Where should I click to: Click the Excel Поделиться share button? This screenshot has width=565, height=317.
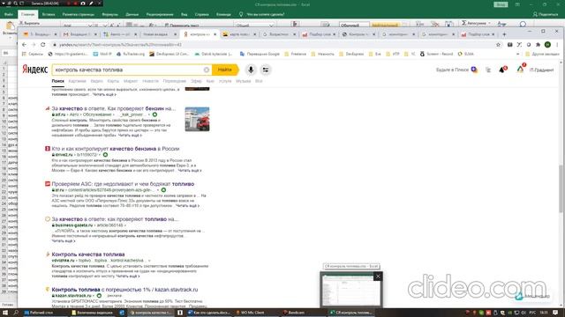tap(546, 14)
